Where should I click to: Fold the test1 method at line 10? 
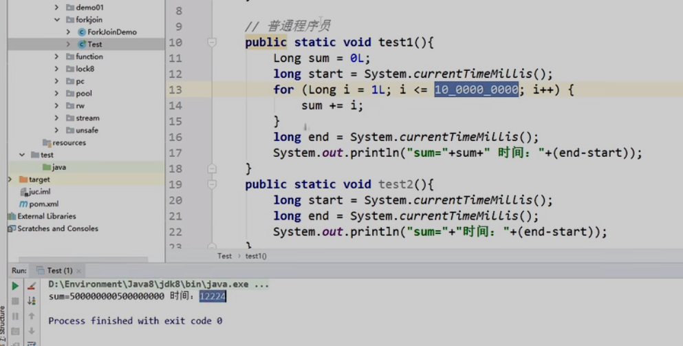pos(212,42)
